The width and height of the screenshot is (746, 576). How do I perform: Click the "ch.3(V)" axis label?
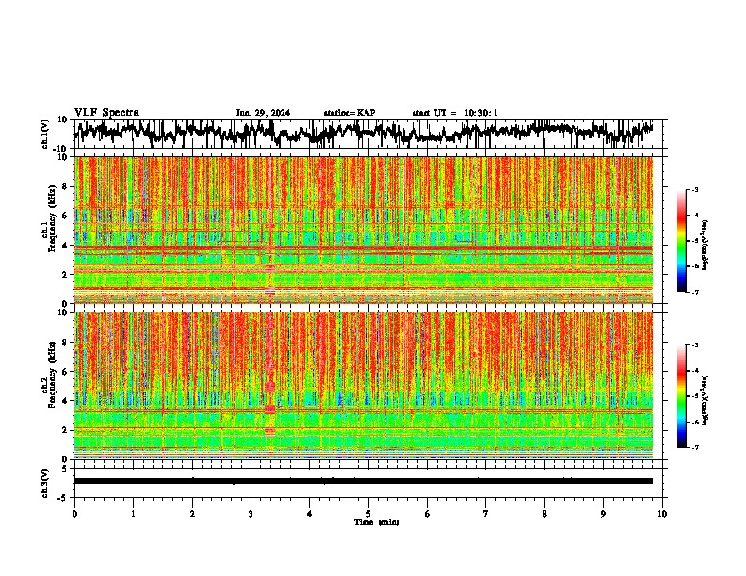[45, 484]
